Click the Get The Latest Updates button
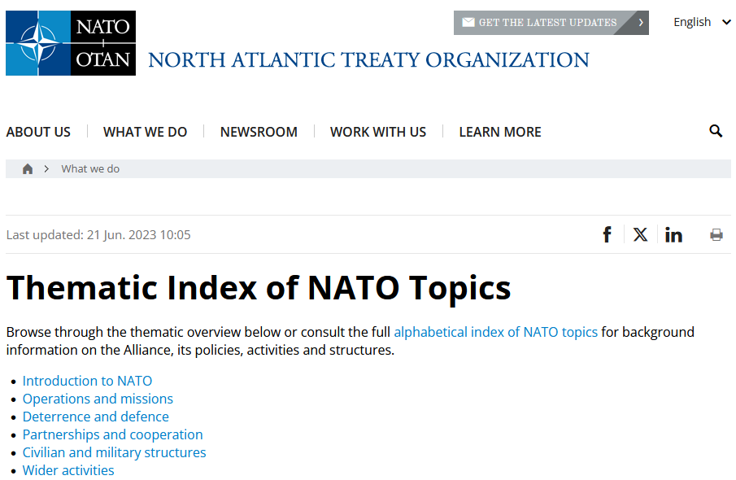The height and width of the screenshot is (480, 736). point(551,23)
